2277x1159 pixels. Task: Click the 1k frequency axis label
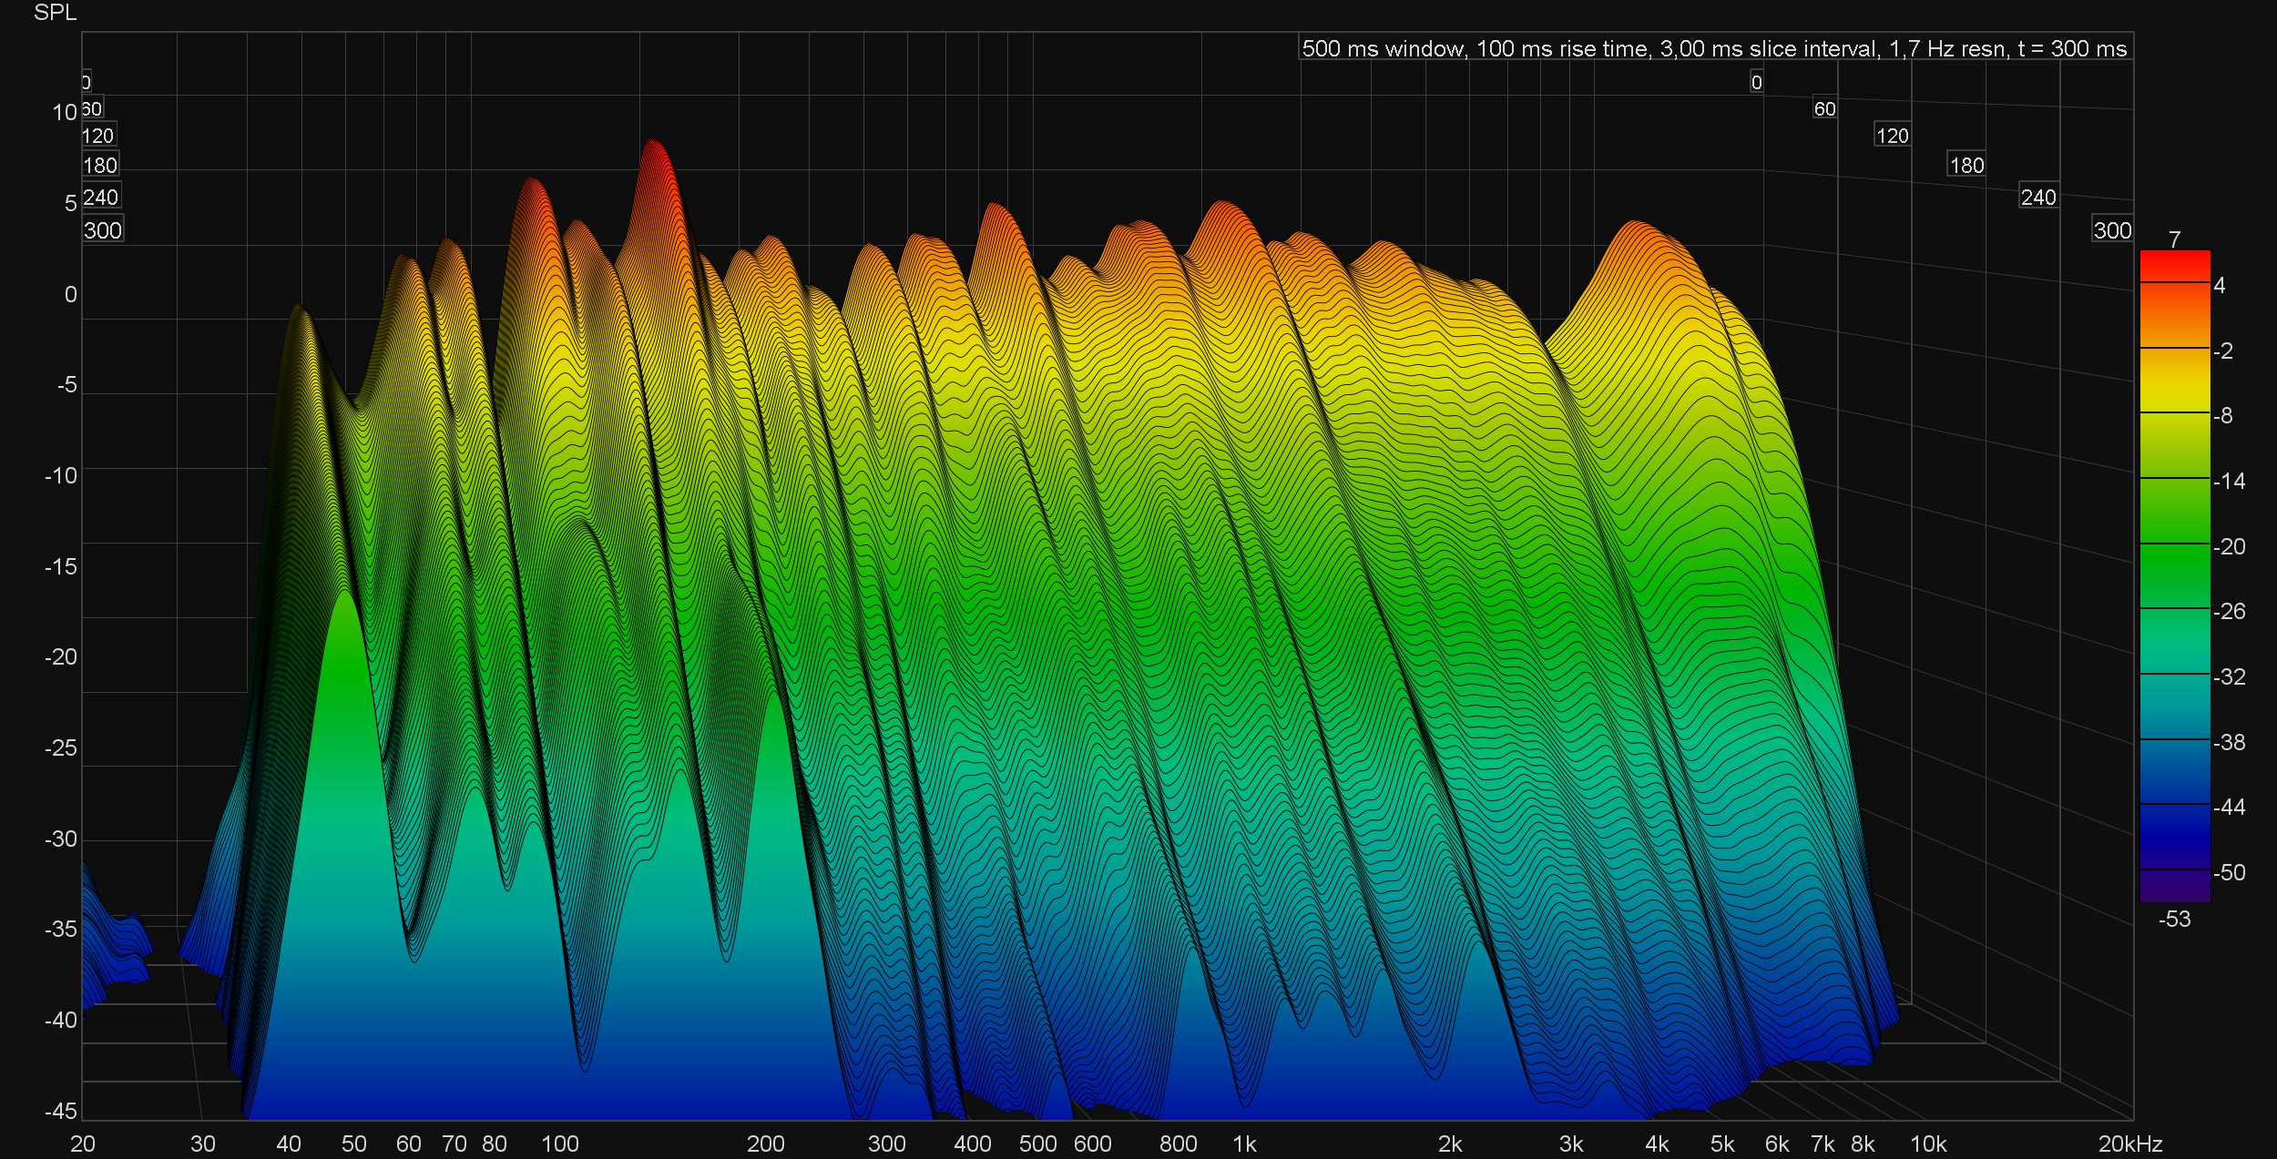pos(1244,1144)
